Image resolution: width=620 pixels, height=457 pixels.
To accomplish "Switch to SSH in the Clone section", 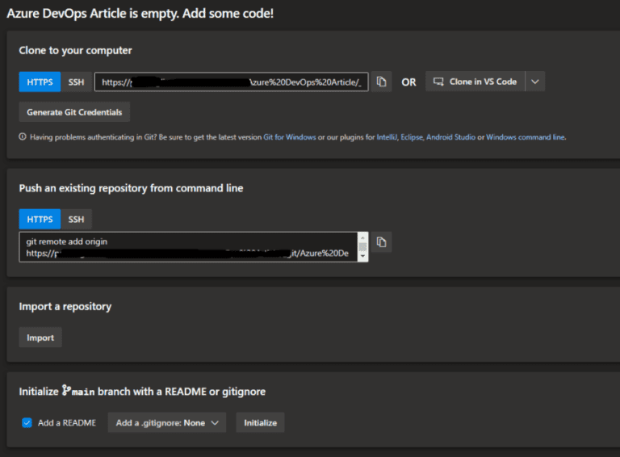I will point(76,82).
